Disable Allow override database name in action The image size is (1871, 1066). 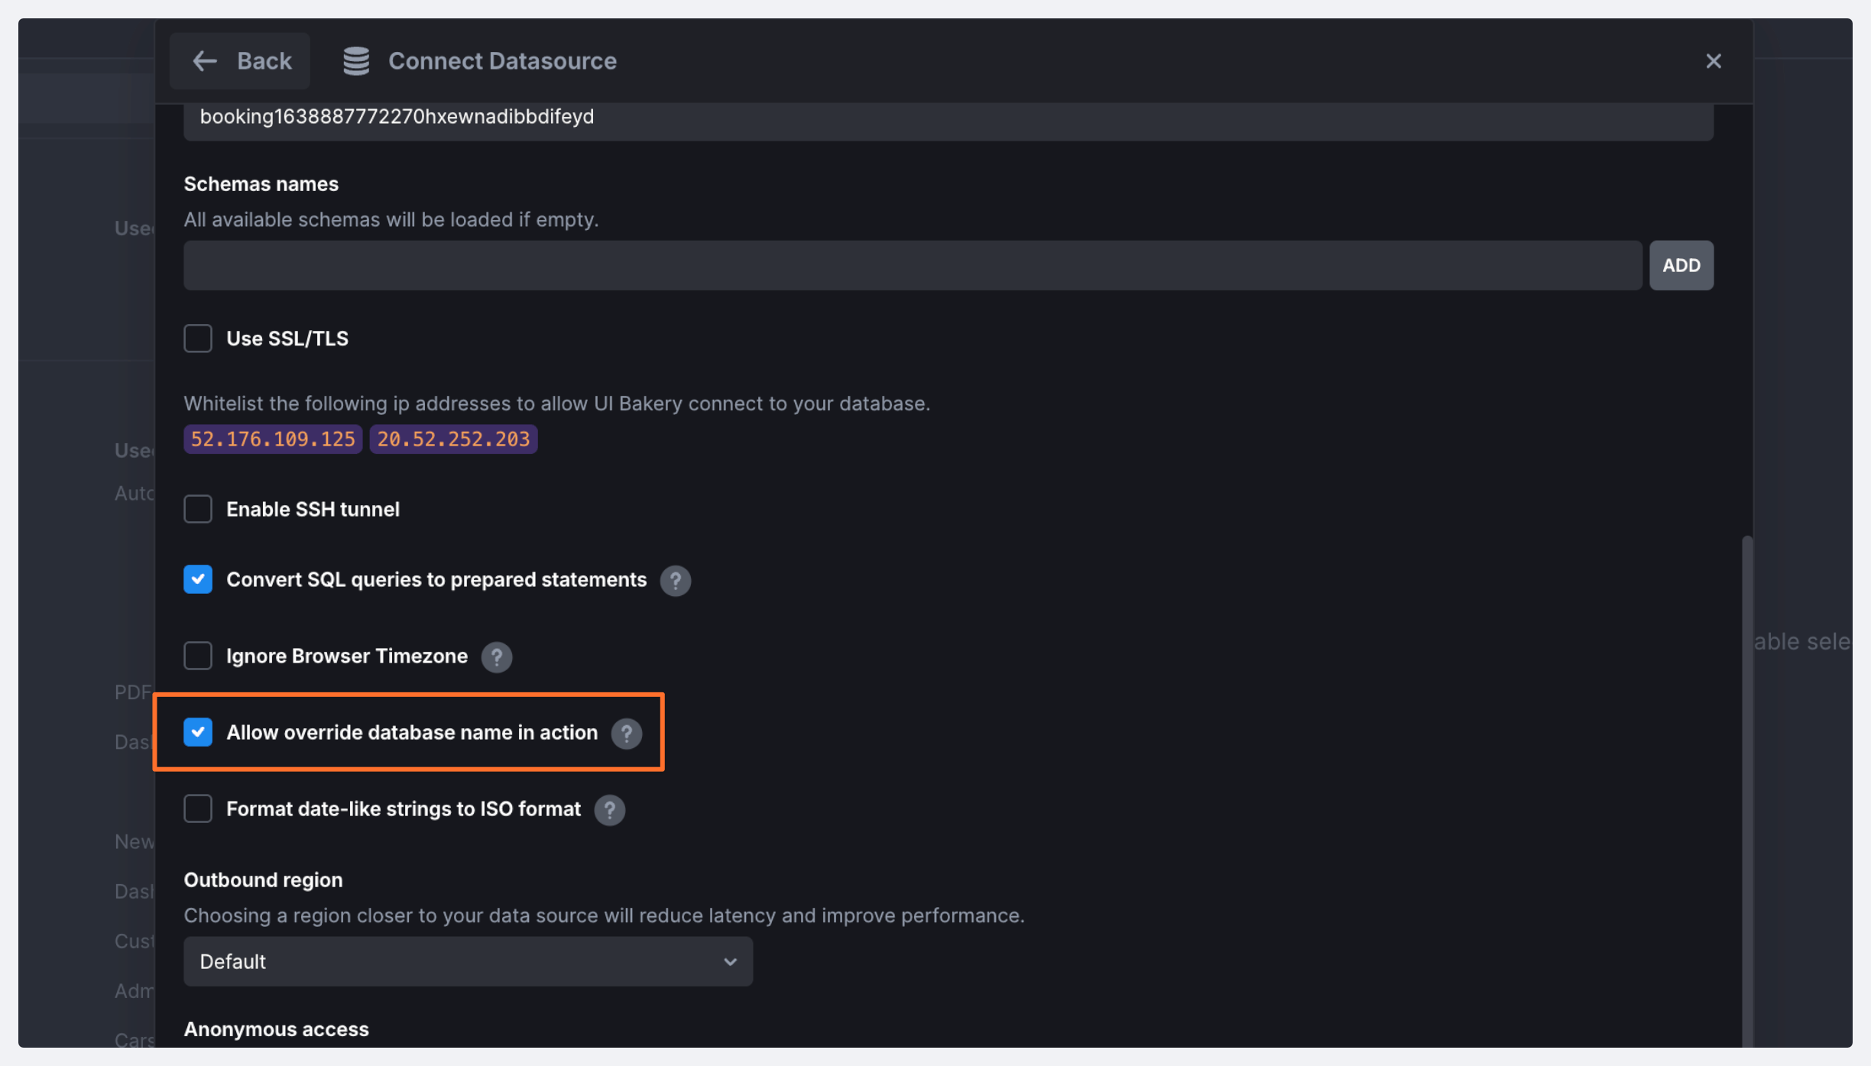coord(198,732)
